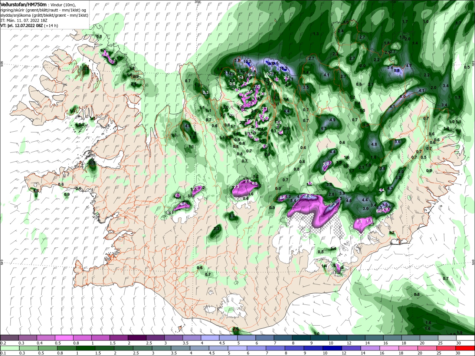Viewport: 475px width, 356px height.
Task: Click the '20W' longitude label at the top edge
Action: (197, 2)
